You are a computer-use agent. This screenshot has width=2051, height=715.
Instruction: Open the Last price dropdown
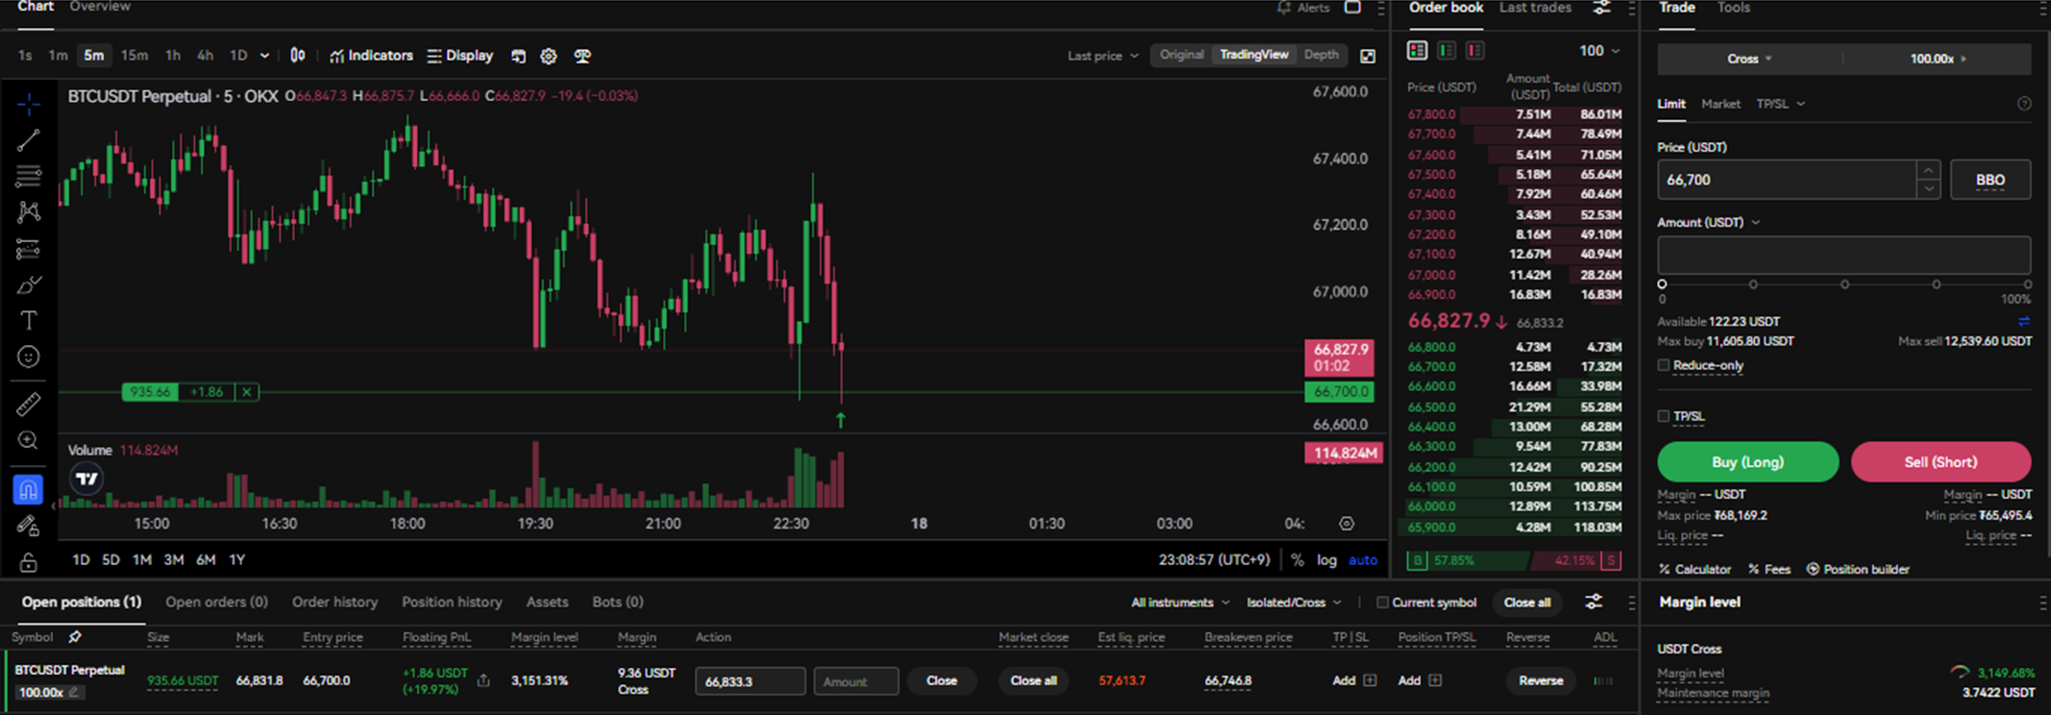click(1102, 56)
